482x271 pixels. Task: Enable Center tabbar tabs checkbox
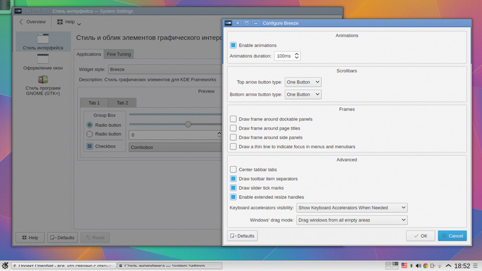click(233, 169)
